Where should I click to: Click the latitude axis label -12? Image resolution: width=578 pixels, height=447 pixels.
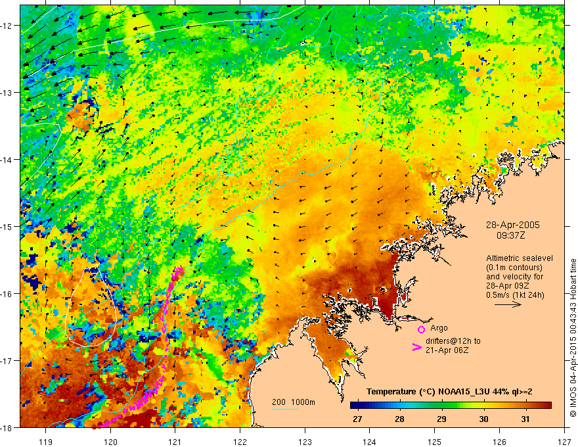coord(7,26)
